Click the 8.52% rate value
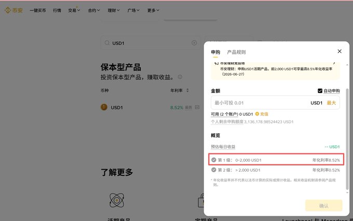This screenshot has height=221, width=353. click(x=177, y=107)
